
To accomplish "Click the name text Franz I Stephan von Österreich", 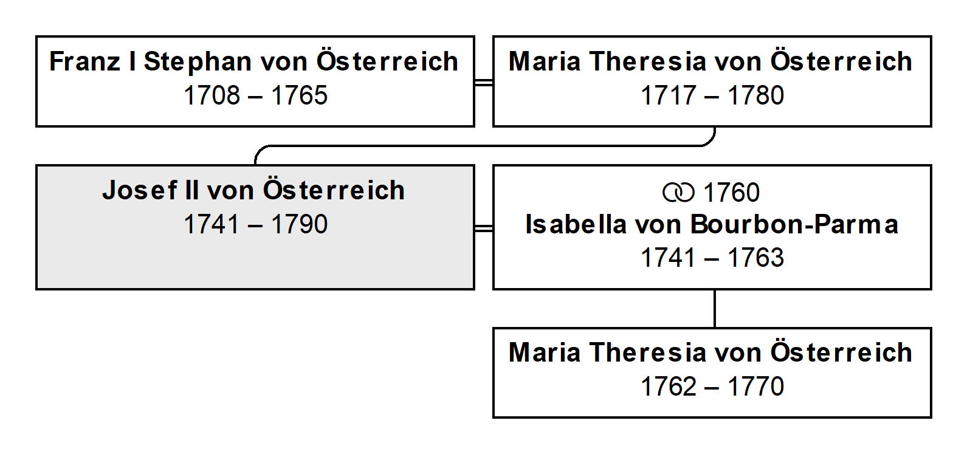I will click(x=254, y=61).
